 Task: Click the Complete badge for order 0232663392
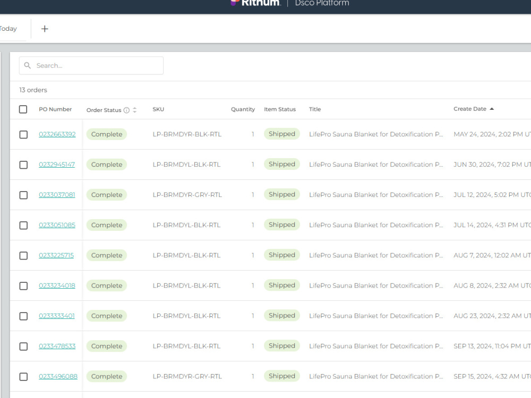[x=107, y=134]
